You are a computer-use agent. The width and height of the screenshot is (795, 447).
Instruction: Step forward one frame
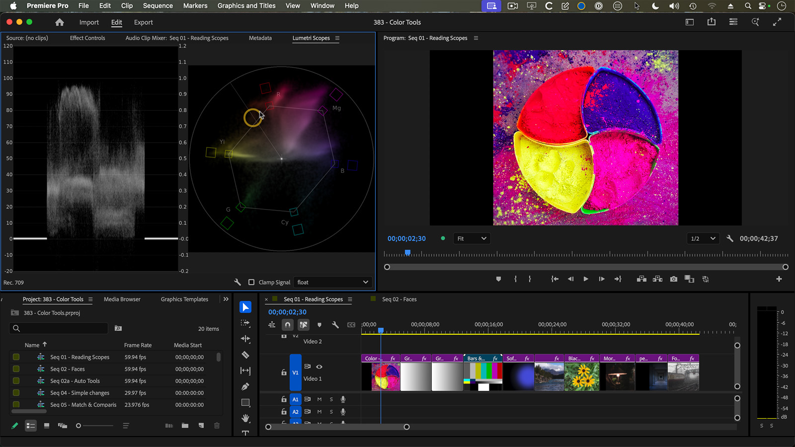[602, 279]
